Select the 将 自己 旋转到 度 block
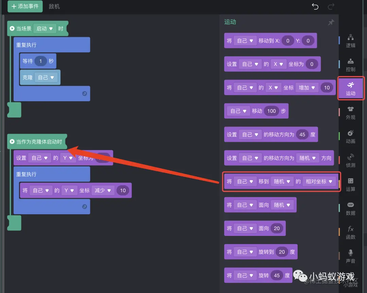Screen dimensions: 367x293 (x=261, y=252)
